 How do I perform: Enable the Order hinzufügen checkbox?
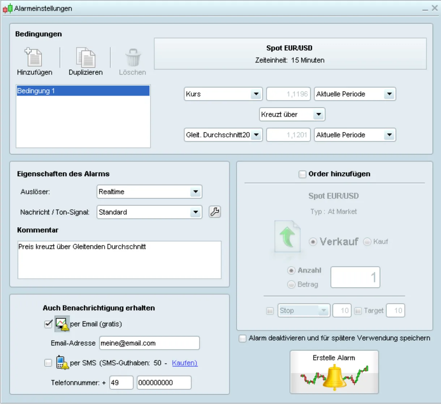pos(302,174)
